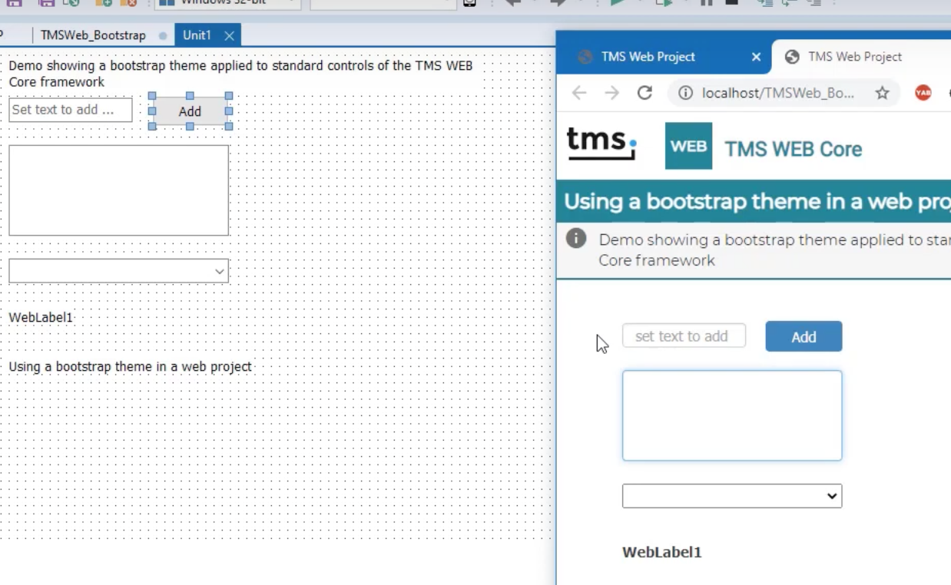
Task: Click the browser forward arrow
Action: (611, 93)
